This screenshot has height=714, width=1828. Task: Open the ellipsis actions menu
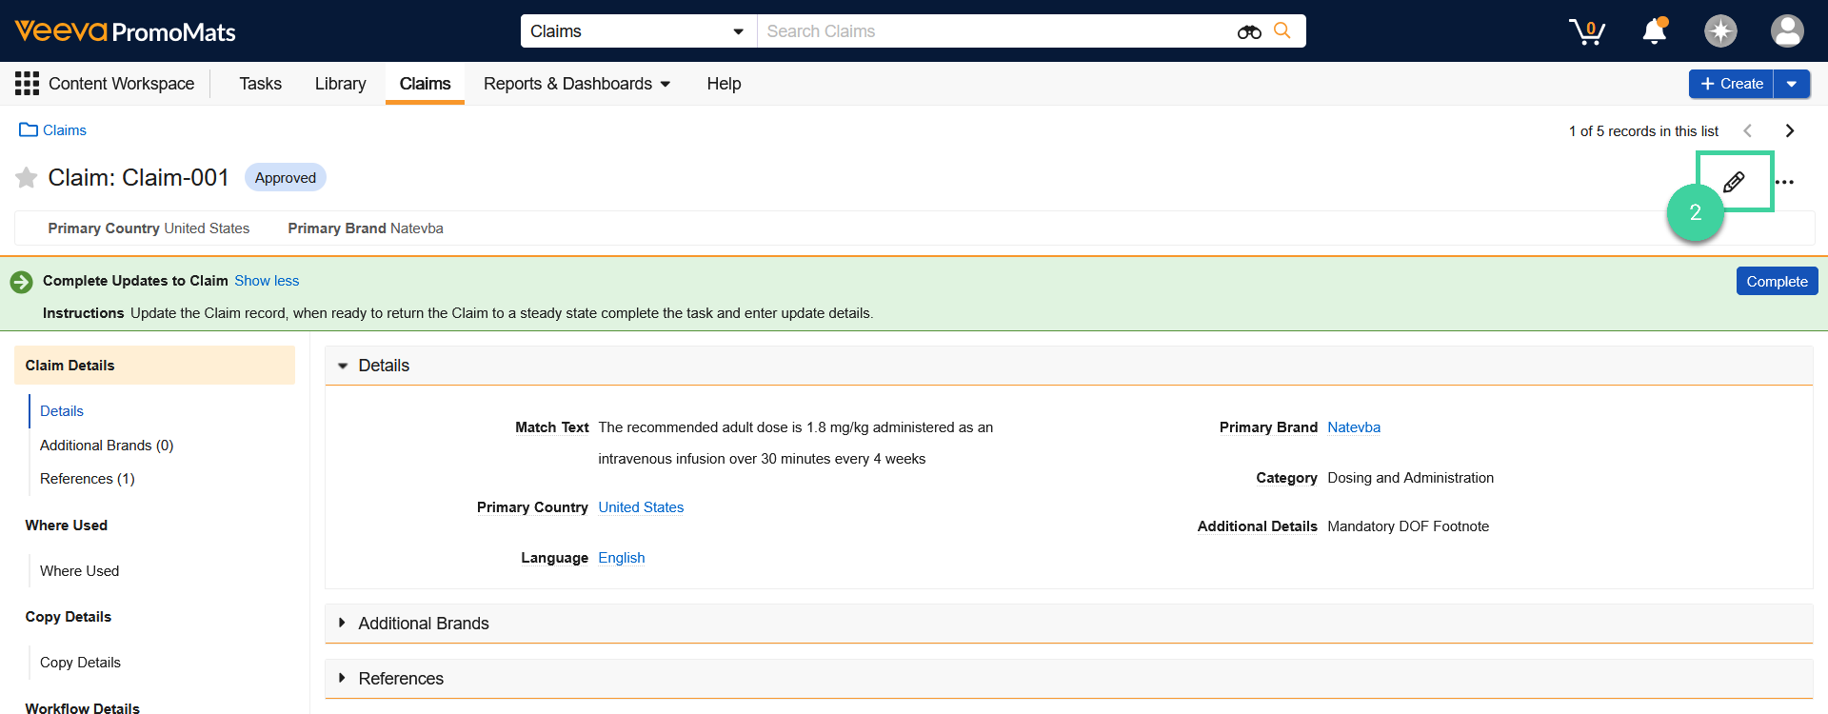(1785, 182)
